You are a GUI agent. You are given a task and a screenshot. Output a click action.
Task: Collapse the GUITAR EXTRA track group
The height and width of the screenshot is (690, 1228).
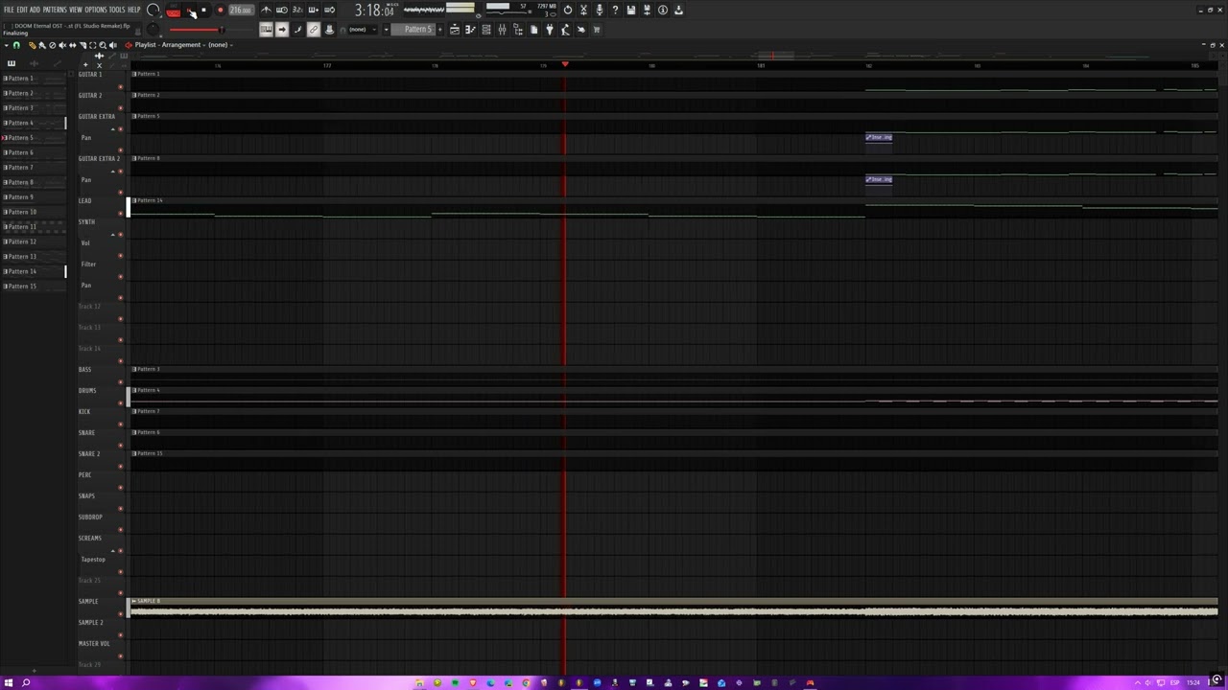(113, 129)
